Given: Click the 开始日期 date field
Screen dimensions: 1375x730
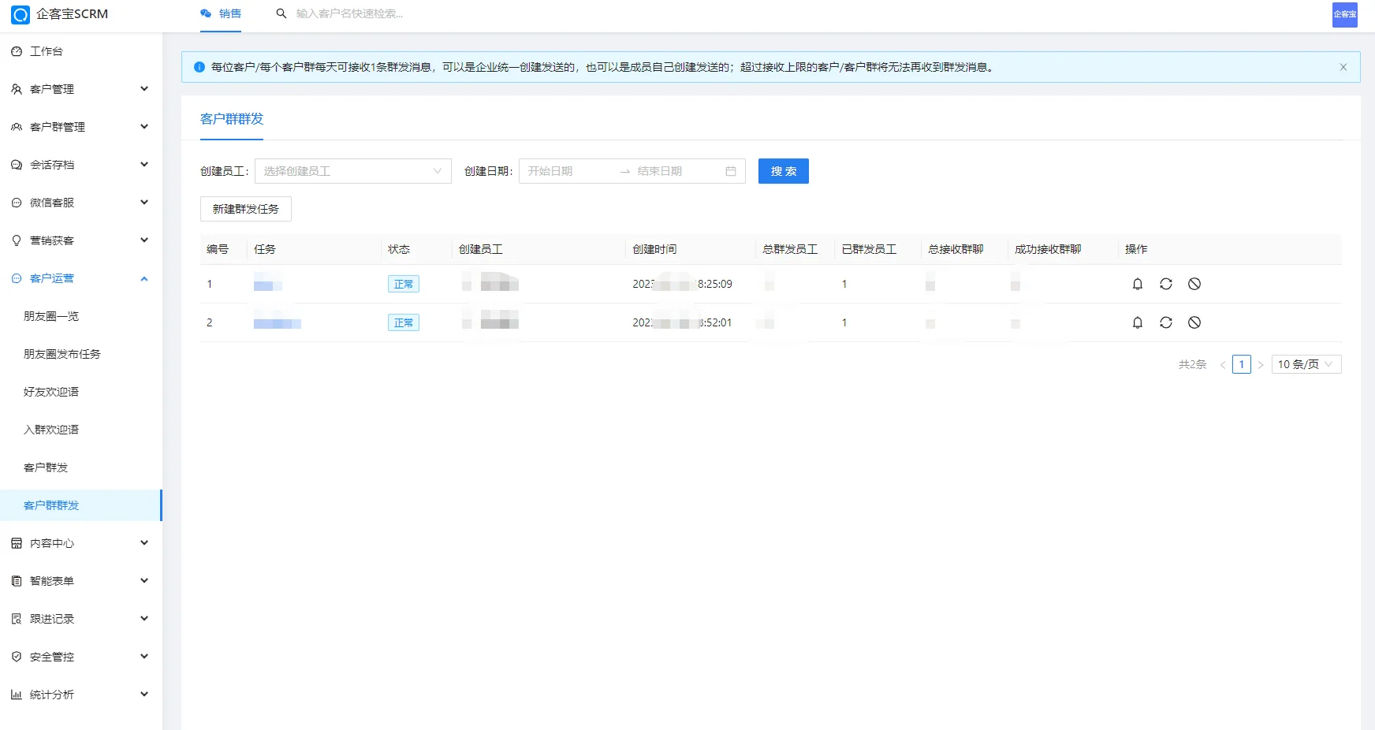Looking at the screenshot, I should [569, 171].
